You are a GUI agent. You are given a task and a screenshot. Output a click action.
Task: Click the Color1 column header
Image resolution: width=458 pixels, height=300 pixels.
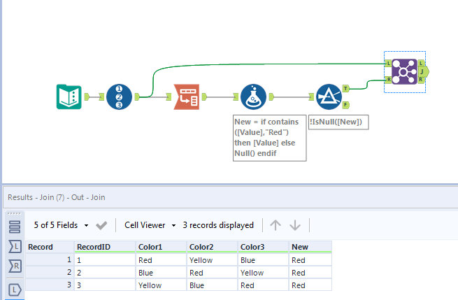161,247
